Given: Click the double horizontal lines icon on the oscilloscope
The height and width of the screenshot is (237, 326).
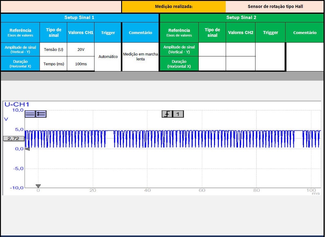Looking at the screenshot, I should [x=30, y=114].
